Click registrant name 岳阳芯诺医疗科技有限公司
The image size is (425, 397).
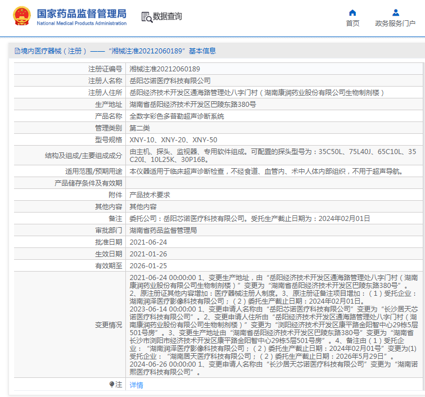pos(170,80)
